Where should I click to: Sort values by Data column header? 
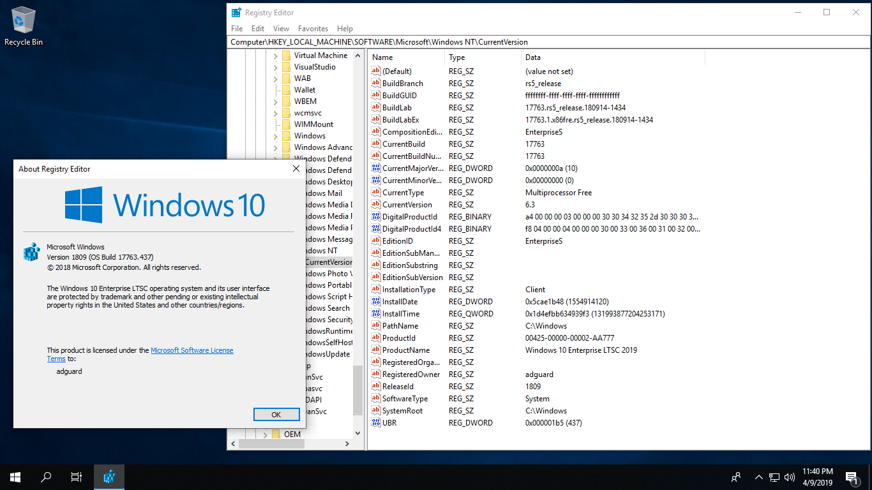click(613, 57)
